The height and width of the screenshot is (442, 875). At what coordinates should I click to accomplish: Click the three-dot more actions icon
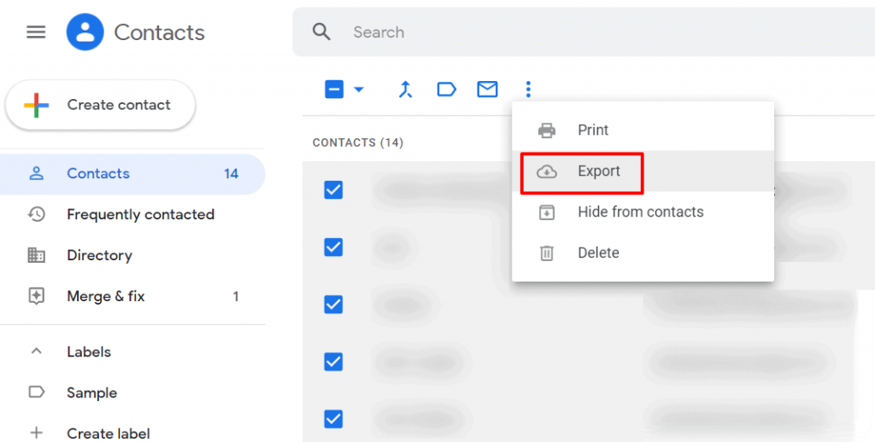pos(528,90)
